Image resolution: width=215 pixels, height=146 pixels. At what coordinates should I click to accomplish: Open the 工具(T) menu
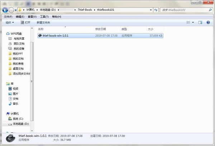(44, 16)
